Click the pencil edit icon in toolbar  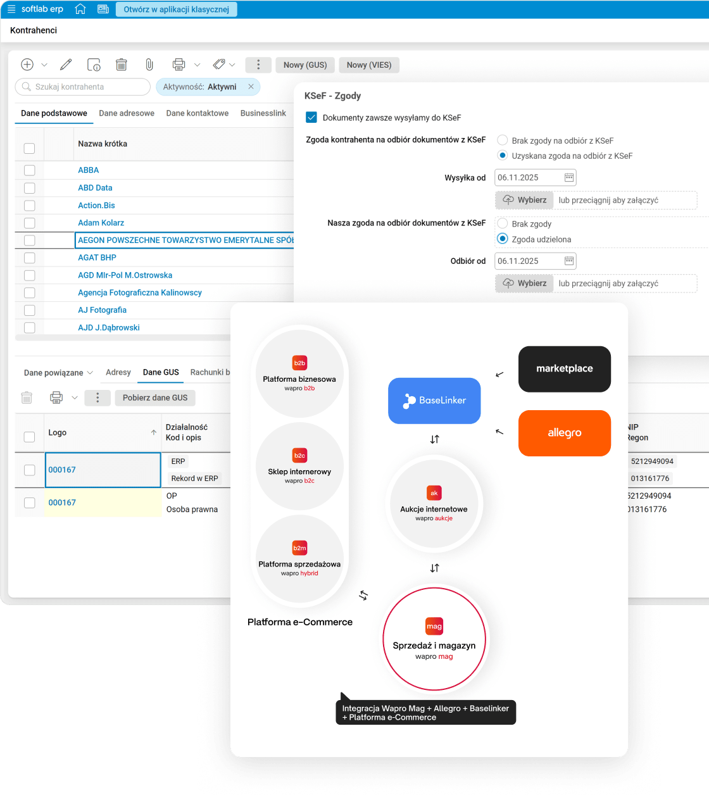click(66, 65)
